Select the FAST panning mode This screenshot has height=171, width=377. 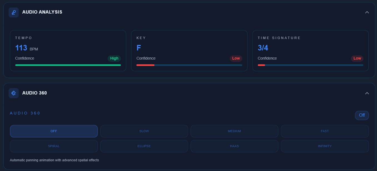(325, 131)
